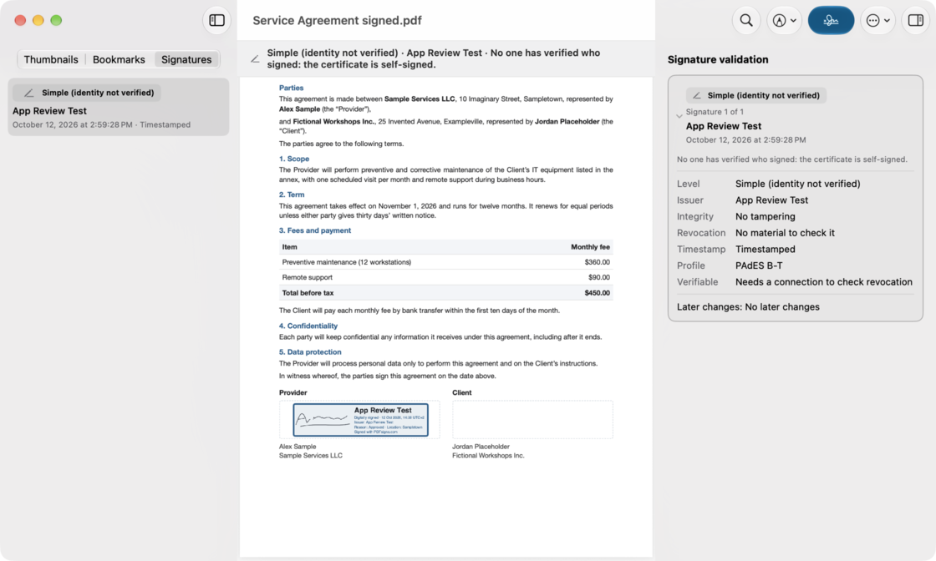
Task: Click 'No material to check it' revocation value
Action: tap(785, 233)
